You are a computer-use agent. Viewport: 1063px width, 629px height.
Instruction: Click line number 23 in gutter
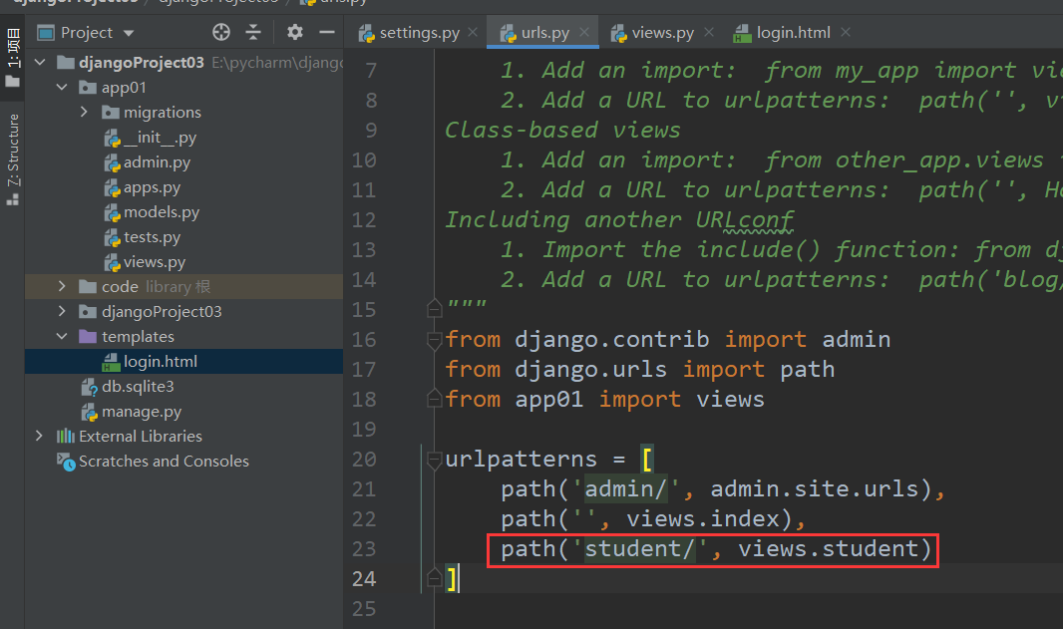[364, 548]
